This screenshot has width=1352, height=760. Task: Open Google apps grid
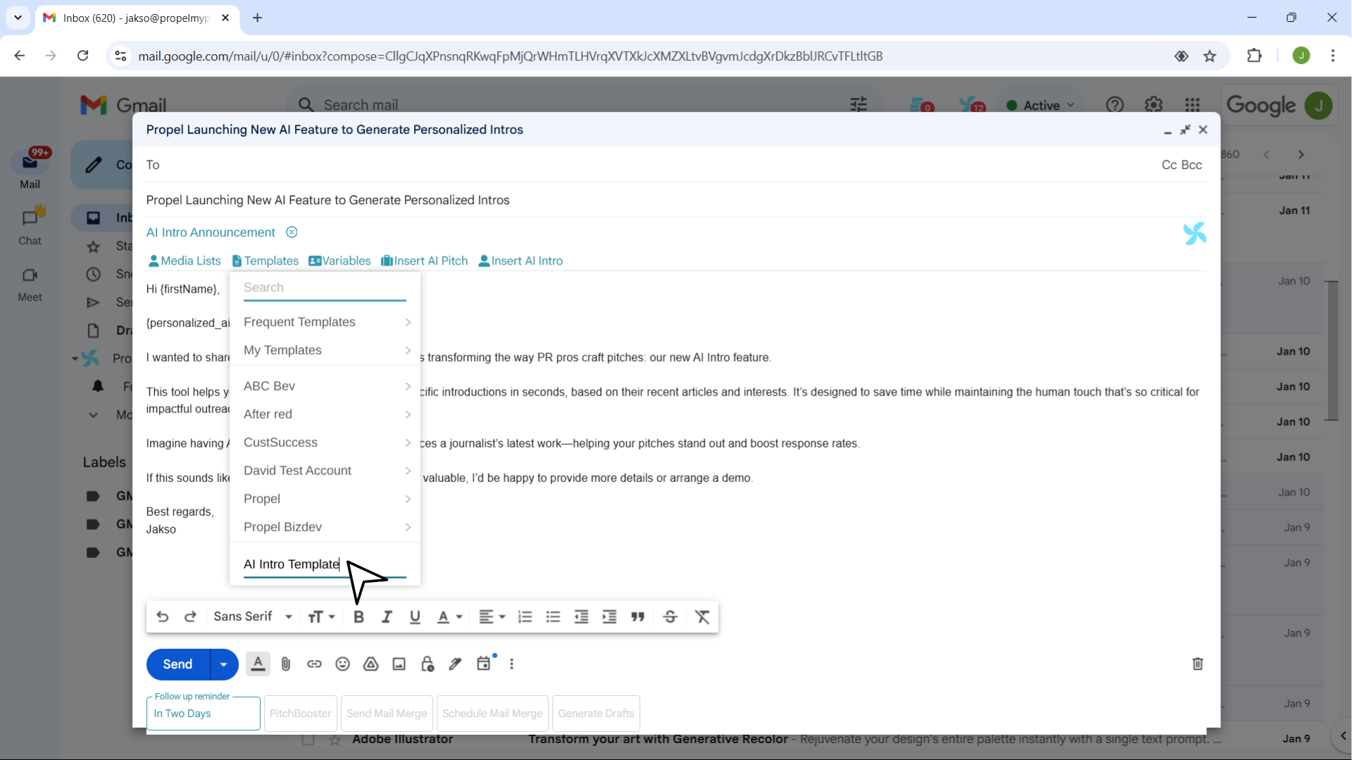1192,105
